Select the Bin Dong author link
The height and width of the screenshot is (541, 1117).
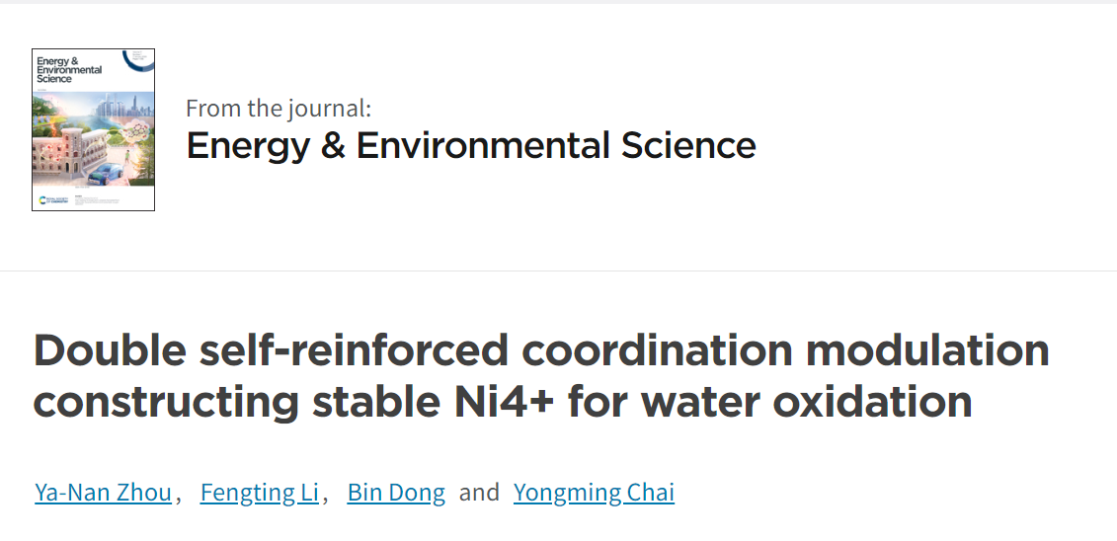(396, 492)
